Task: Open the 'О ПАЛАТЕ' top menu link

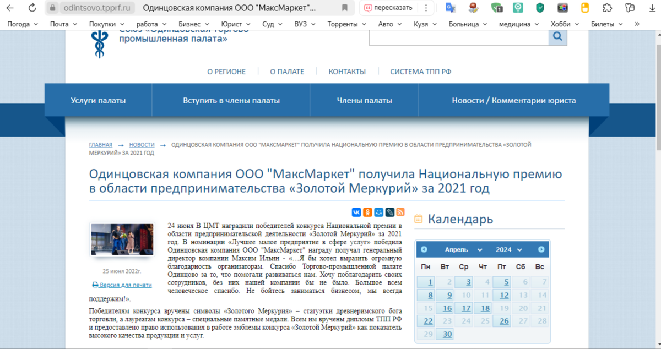Action: (x=287, y=72)
